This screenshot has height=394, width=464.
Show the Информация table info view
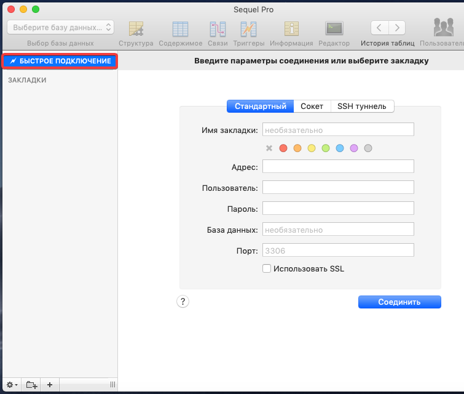(290, 29)
